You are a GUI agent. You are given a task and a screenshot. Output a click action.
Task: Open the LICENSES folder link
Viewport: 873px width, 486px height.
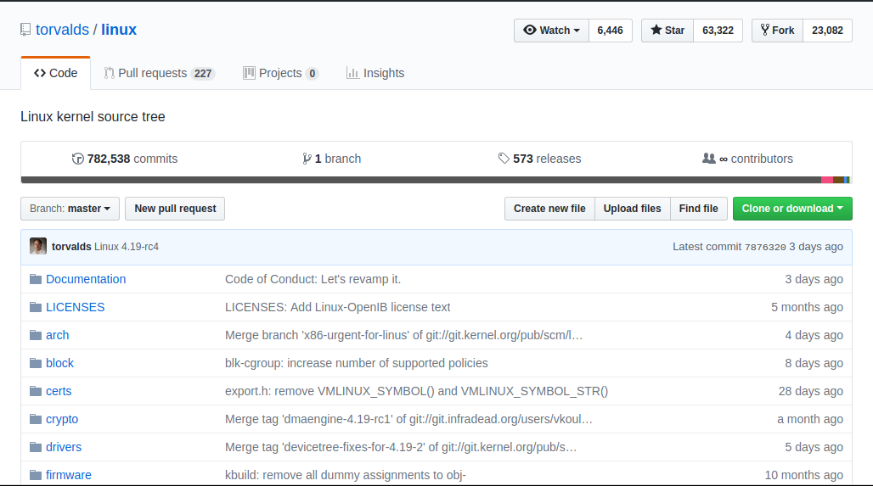[x=76, y=307]
